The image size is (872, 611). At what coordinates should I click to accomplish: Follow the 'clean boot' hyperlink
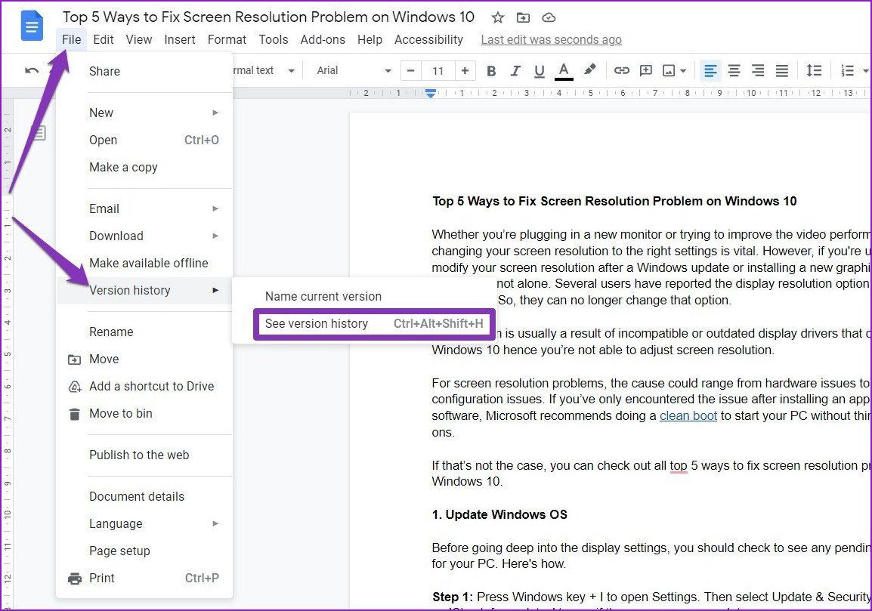tap(688, 416)
